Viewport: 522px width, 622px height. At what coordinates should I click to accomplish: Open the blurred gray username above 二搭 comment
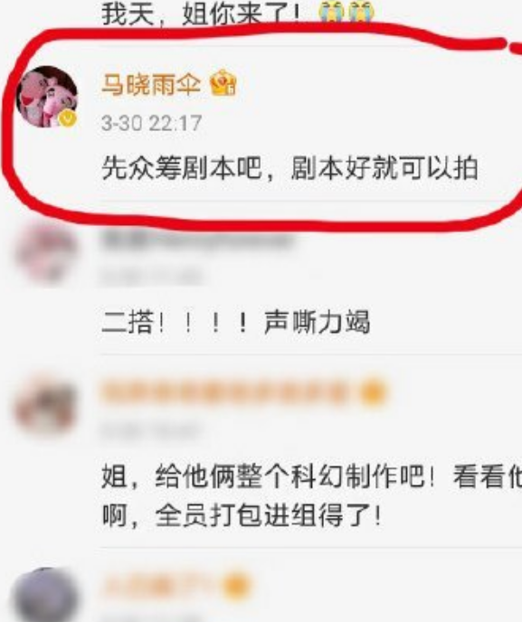[197, 241]
